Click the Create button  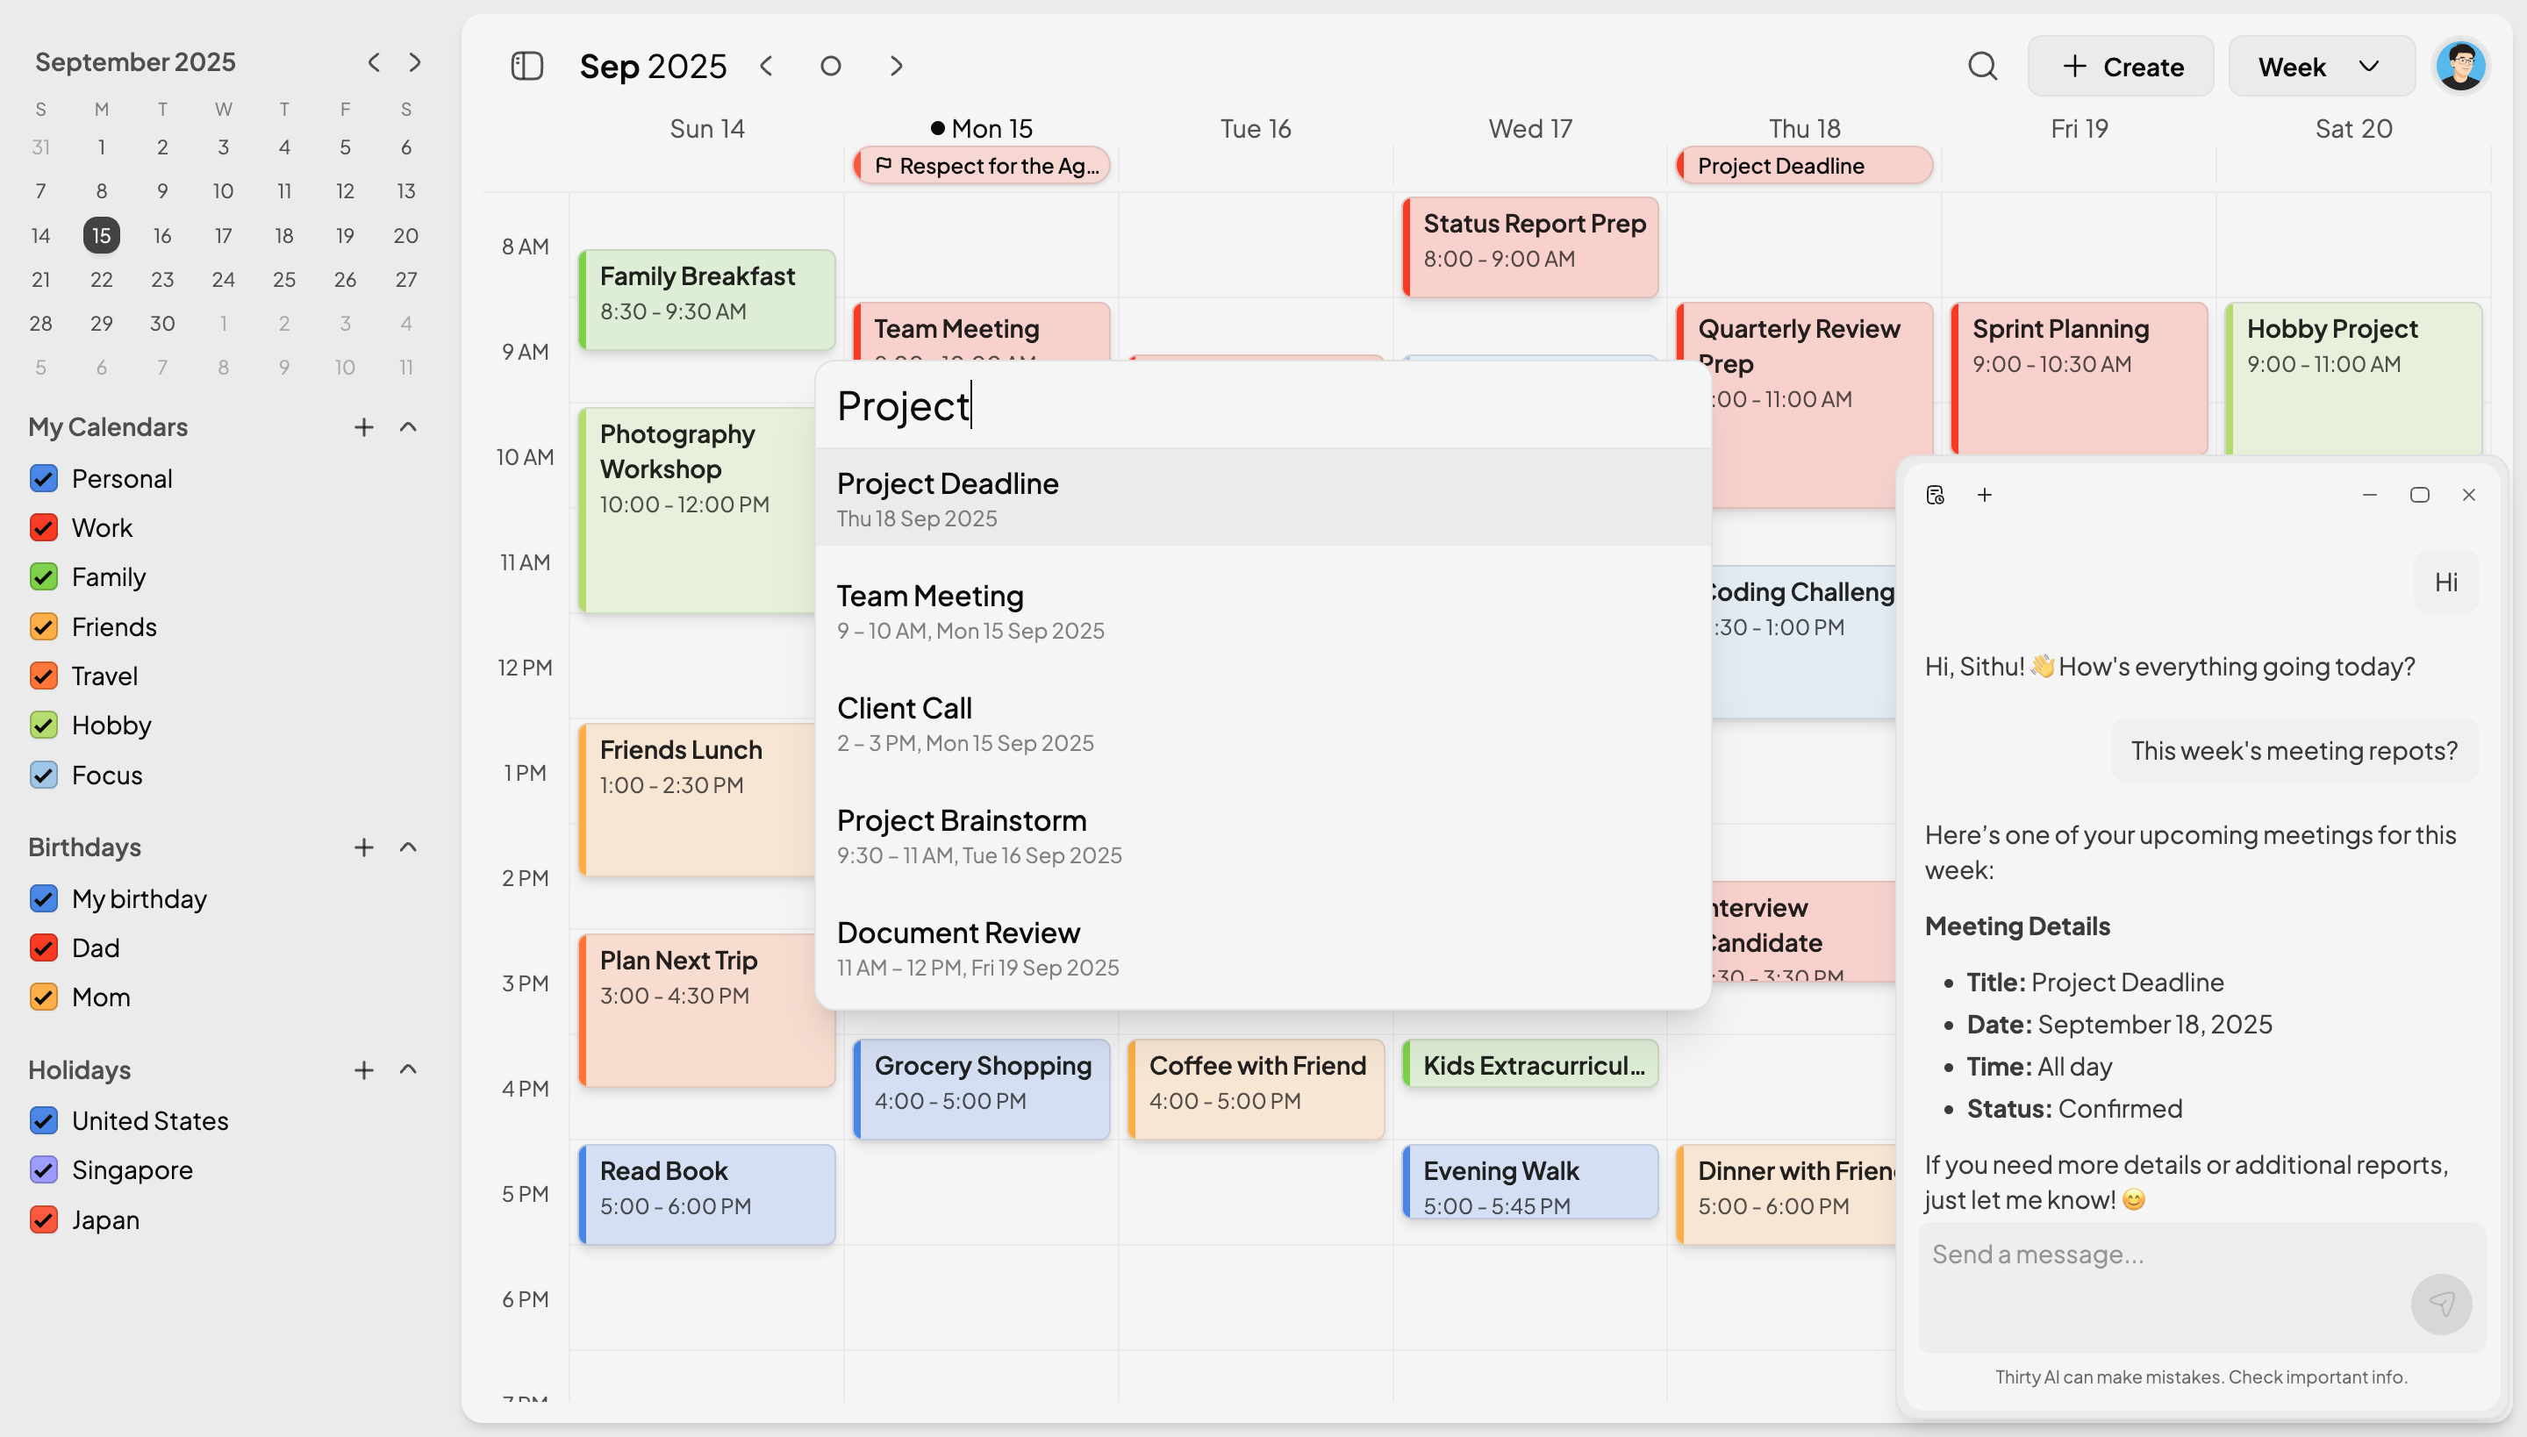point(2120,65)
